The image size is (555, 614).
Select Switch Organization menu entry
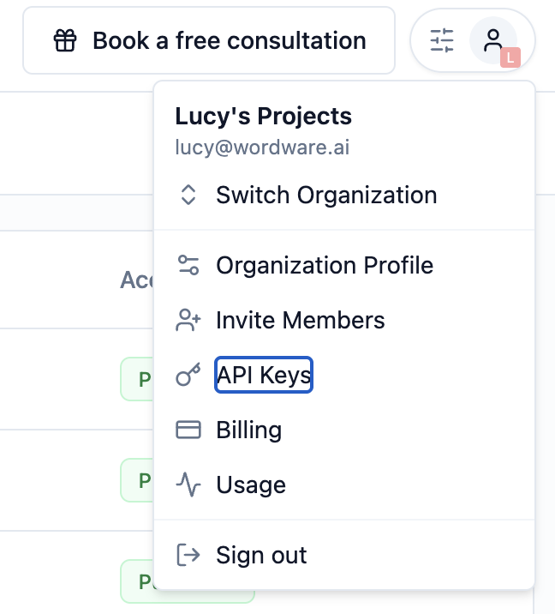point(326,195)
